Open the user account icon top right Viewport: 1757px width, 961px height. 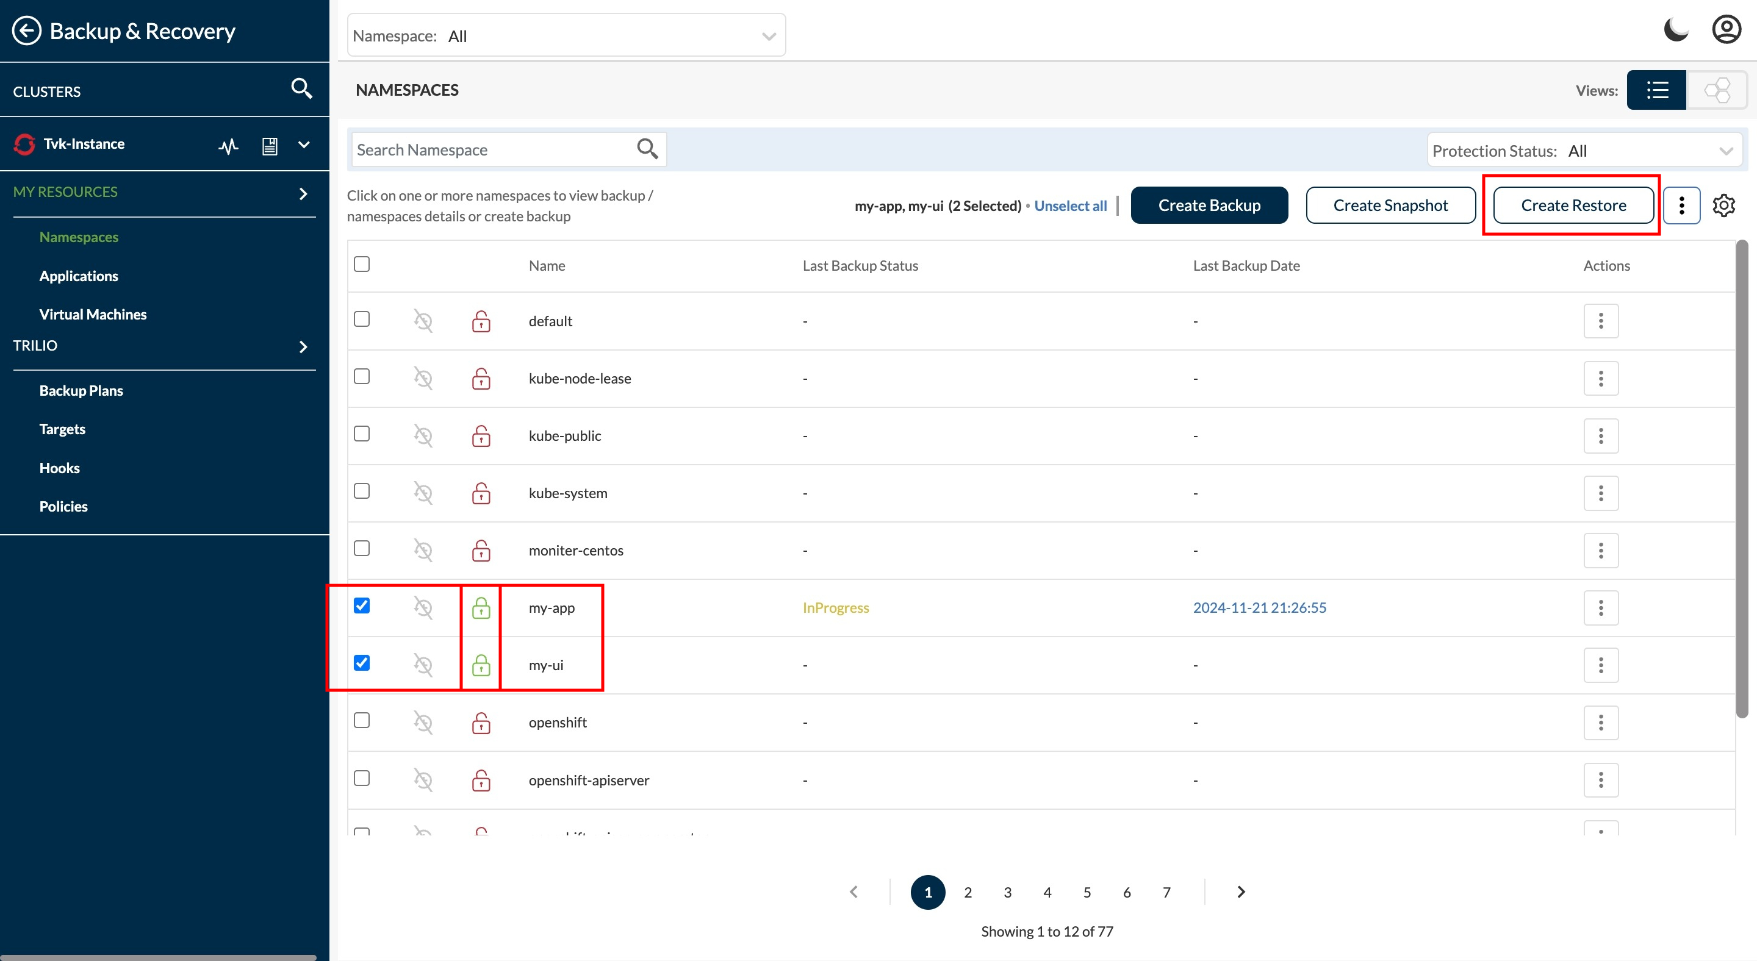click(x=1726, y=29)
